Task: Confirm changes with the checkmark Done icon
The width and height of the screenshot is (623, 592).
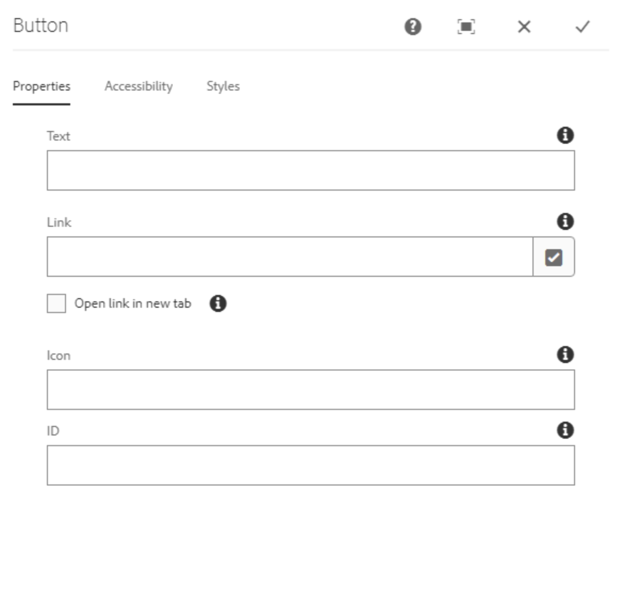Action: click(583, 27)
